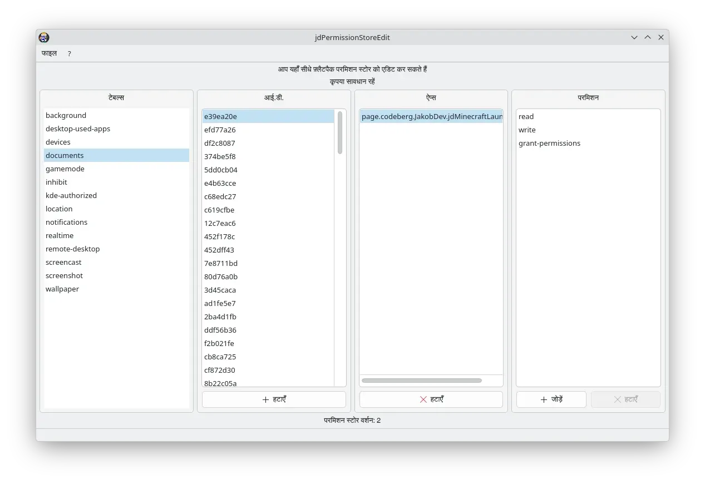Image resolution: width=705 pixels, height=484 pixels.
Task: Select the page.codeberg.JakobDev.jdMinecraftLauncher app entry
Action: point(431,116)
